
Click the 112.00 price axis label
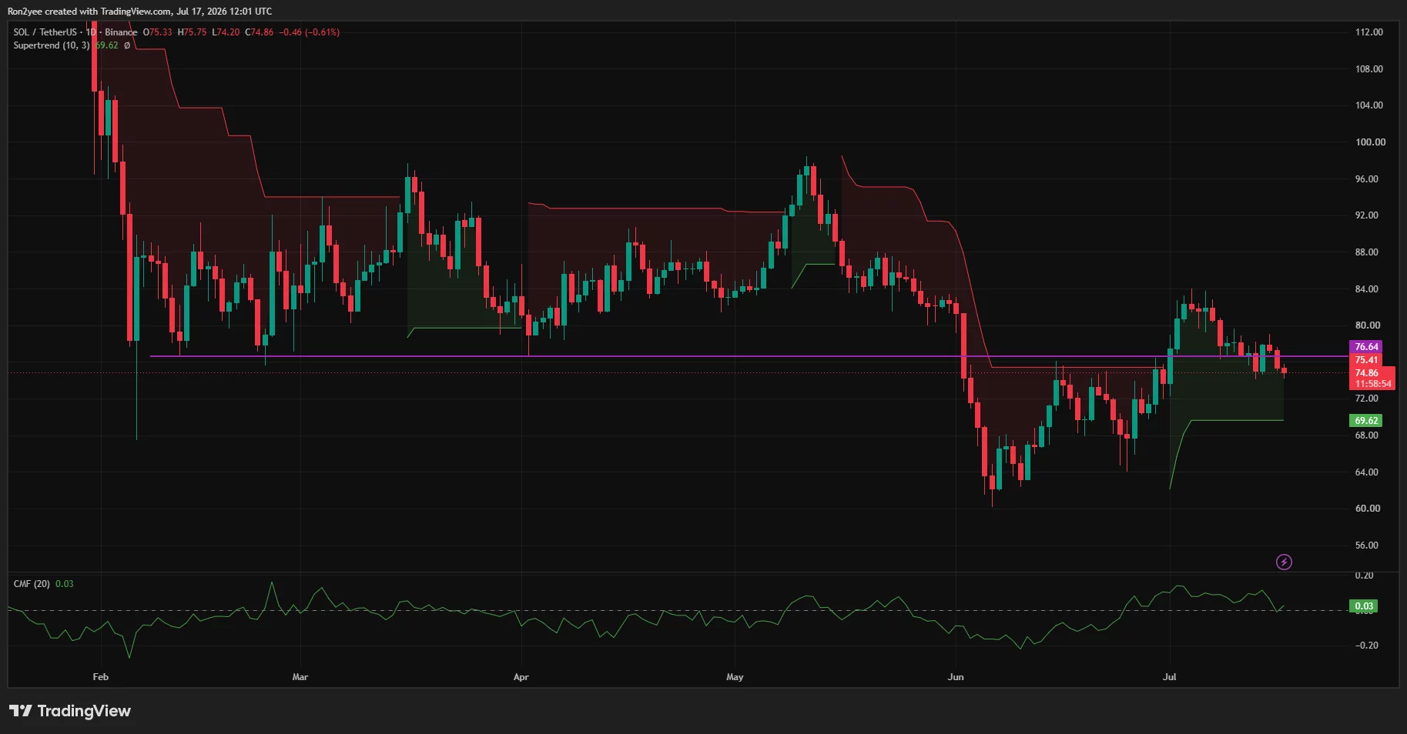pos(1368,32)
